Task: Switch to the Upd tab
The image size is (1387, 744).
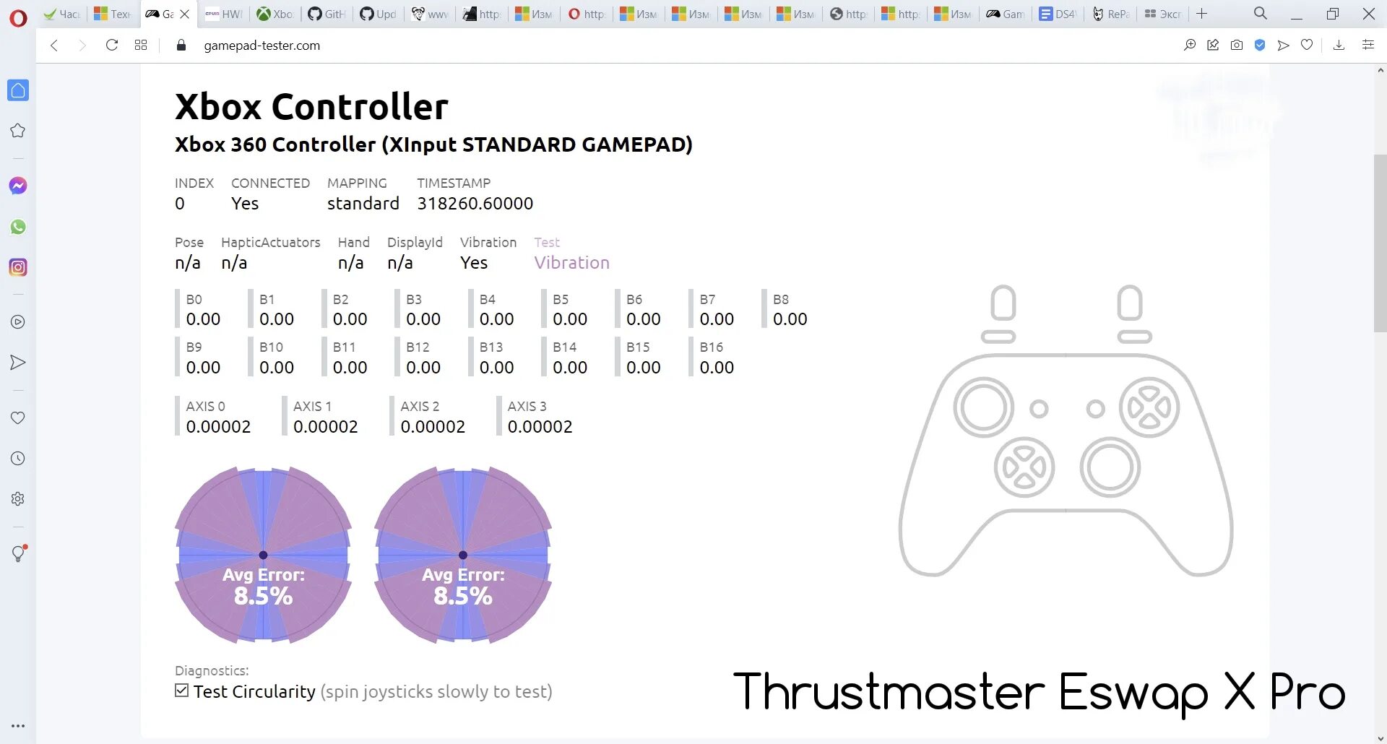Action: pos(378,14)
